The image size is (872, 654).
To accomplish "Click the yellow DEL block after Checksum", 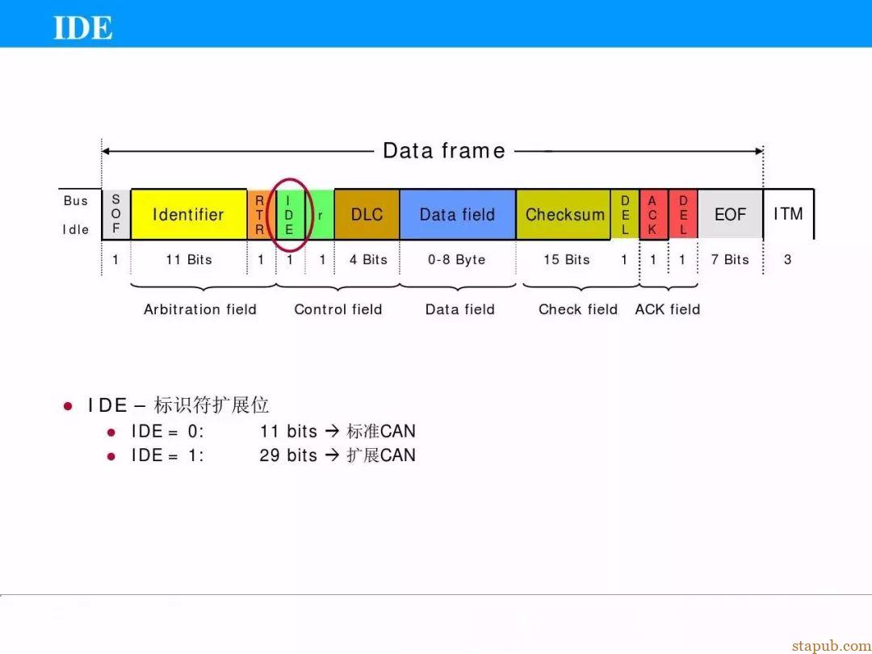I will [625, 215].
